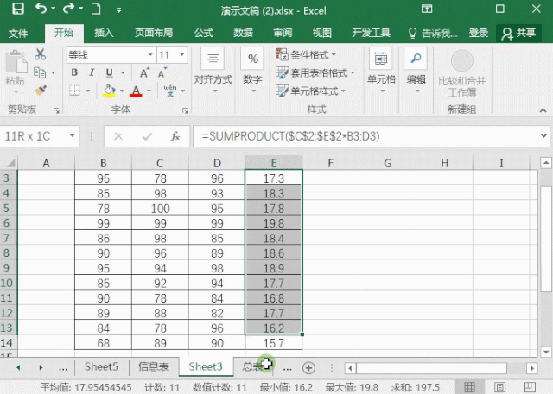The image size is (553, 394).
Task: Open the 数字 number format group
Action: coord(253,72)
